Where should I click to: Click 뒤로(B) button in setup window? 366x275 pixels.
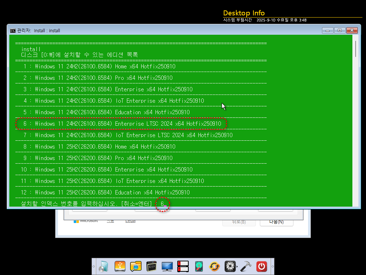[x=239, y=222]
